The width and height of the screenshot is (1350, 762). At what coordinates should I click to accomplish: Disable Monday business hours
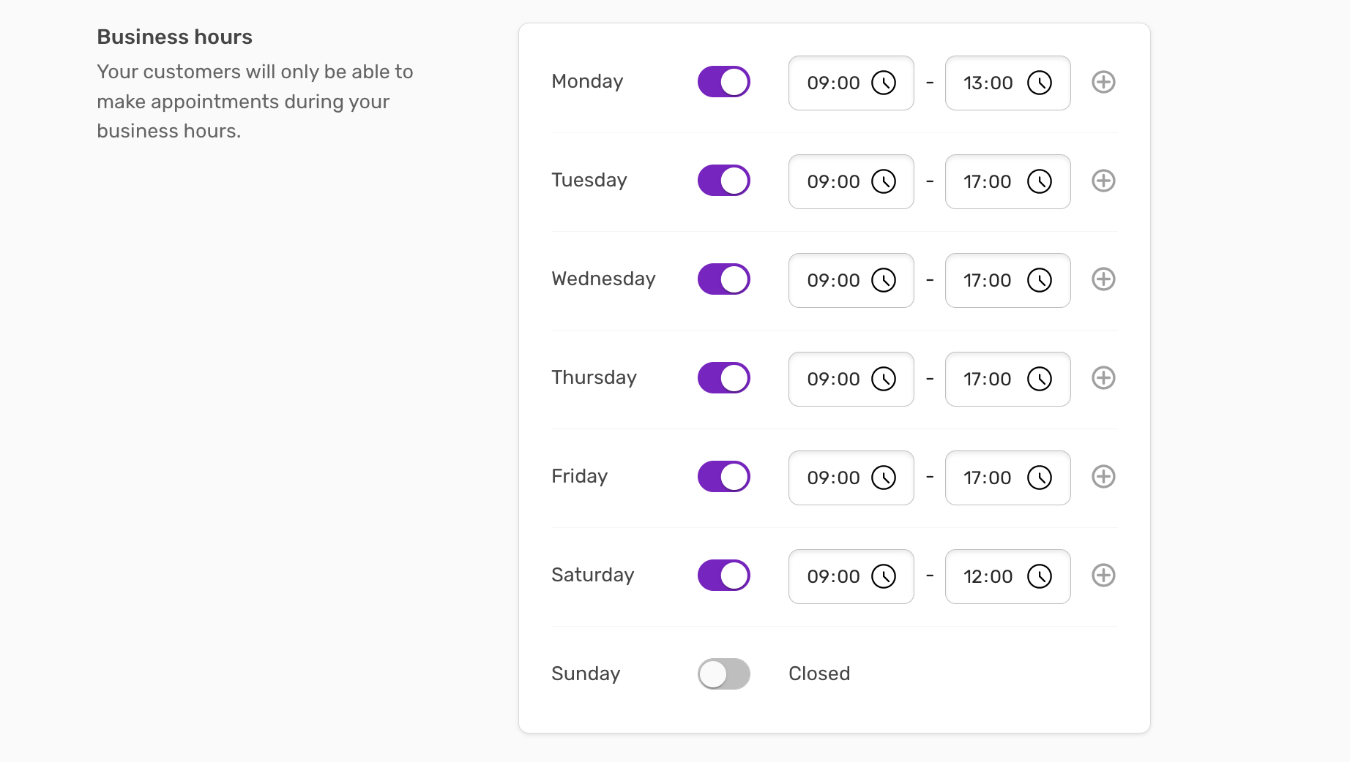(x=724, y=82)
